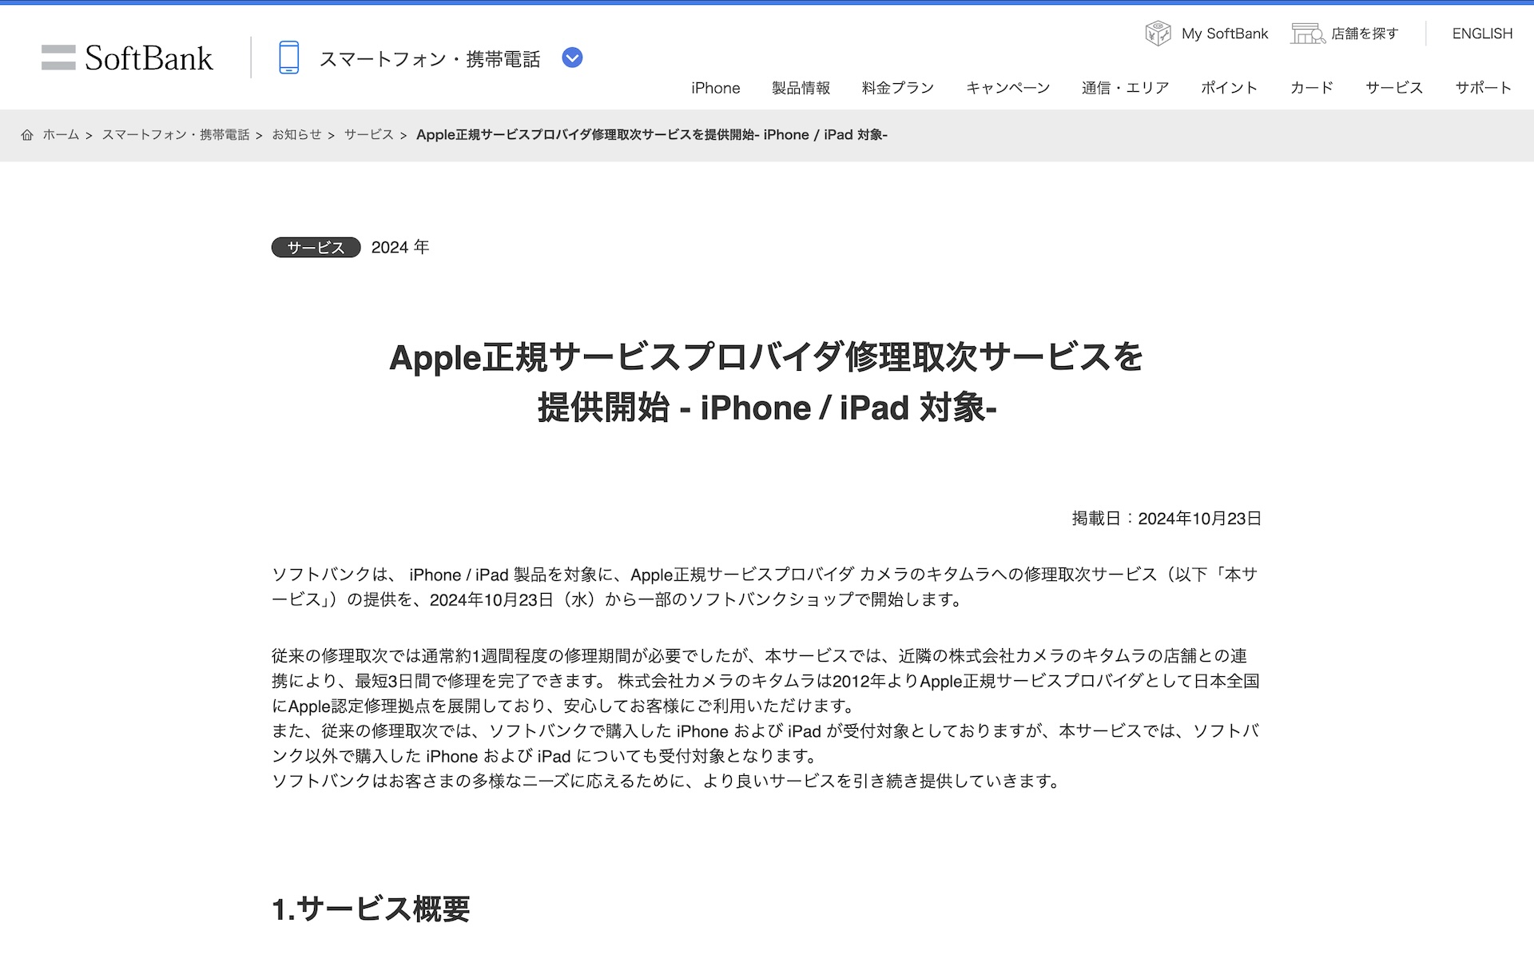Click the SoftBank logo

tap(127, 58)
